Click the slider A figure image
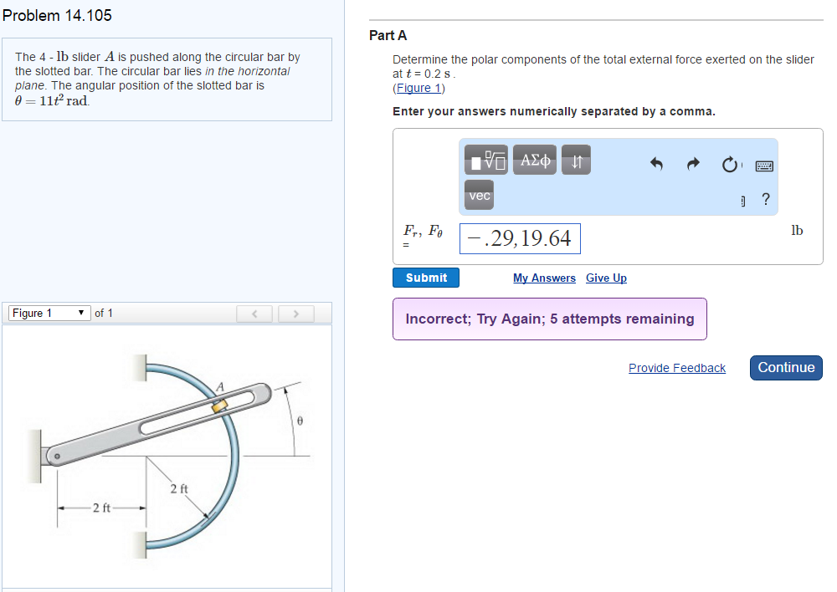 point(167,454)
